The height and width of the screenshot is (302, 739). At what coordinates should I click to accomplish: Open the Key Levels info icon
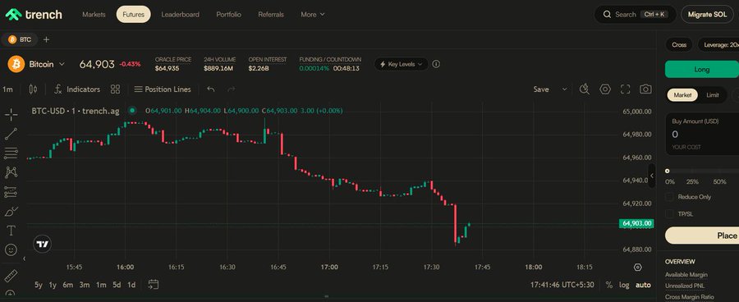tap(436, 64)
